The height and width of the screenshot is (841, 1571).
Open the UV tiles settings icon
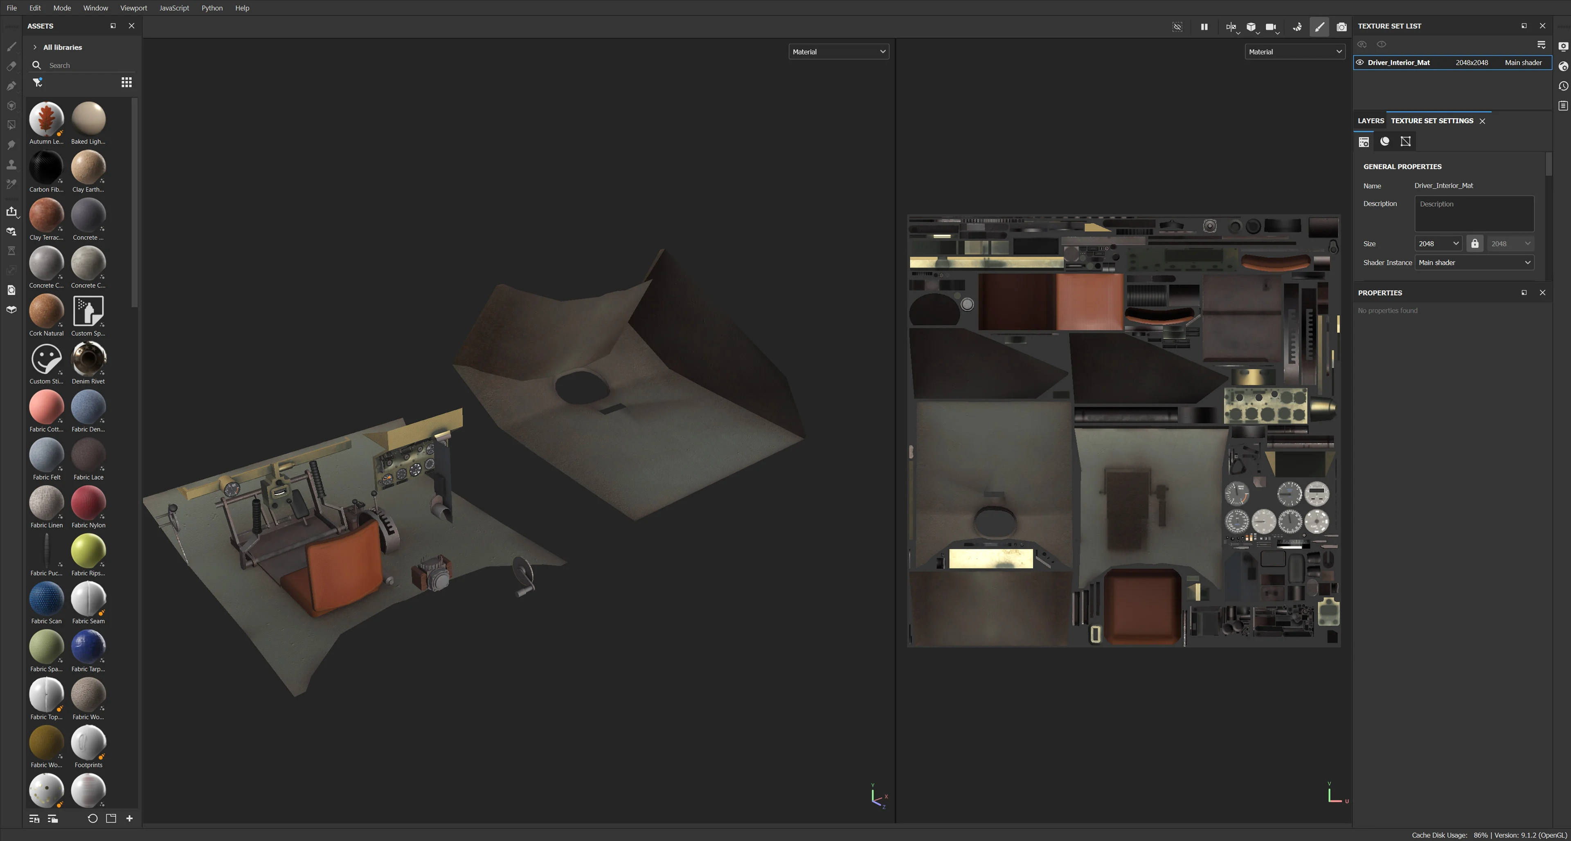(1406, 142)
